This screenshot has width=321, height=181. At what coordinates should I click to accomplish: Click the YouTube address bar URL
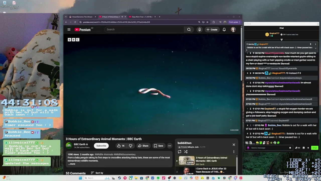coord(116,22)
